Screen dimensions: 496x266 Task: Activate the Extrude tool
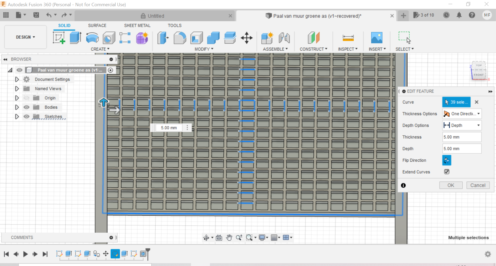pos(75,38)
